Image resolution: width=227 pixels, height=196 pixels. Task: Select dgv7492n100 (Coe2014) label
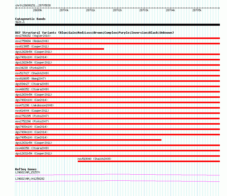point(31,100)
